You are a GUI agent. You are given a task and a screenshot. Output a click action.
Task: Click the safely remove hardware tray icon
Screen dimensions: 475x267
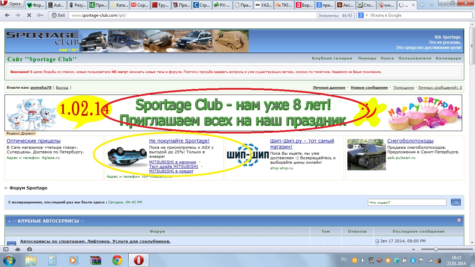coord(405,260)
